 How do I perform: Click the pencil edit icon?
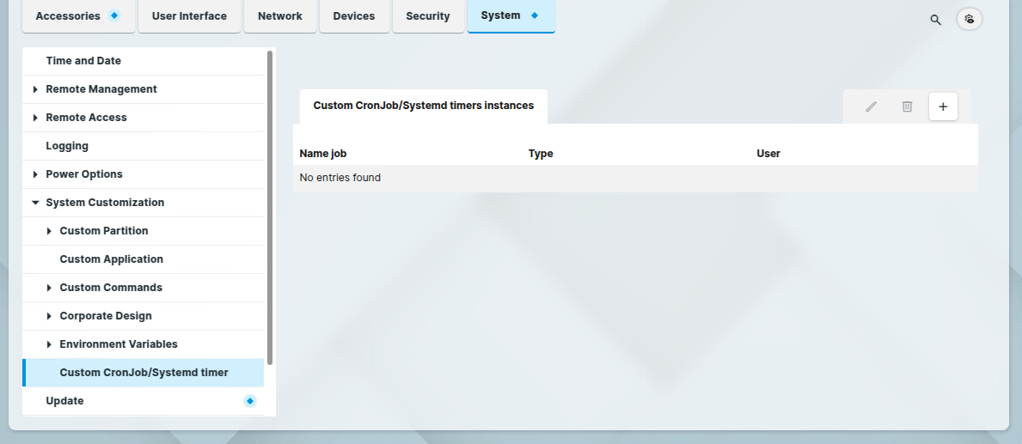(x=871, y=106)
